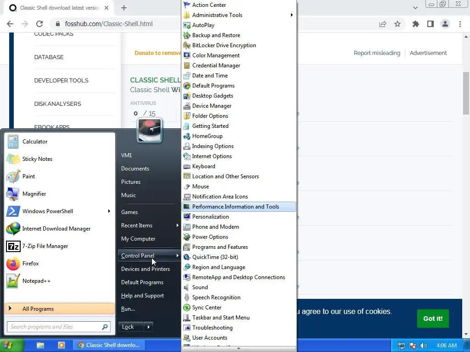The height and width of the screenshot is (352, 470).
Task: Click the Chrome share page icon
Action: 383,24
